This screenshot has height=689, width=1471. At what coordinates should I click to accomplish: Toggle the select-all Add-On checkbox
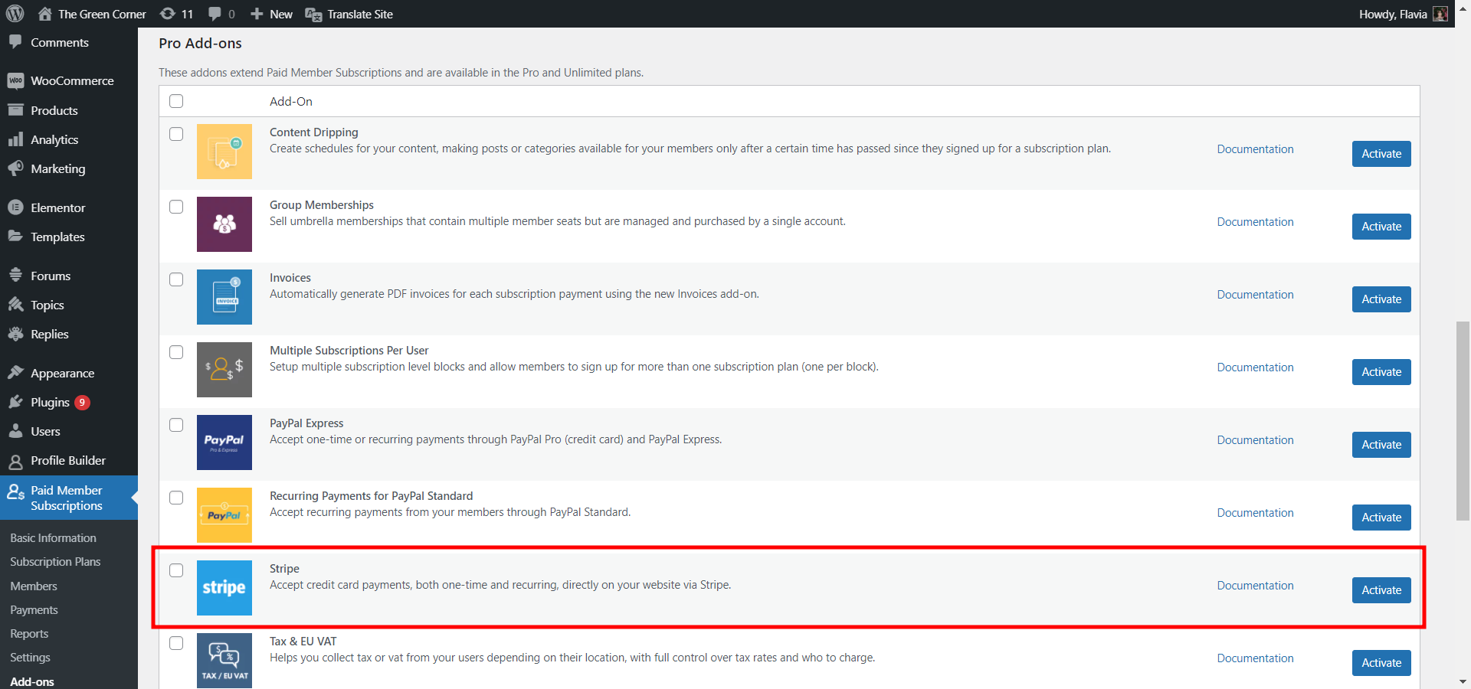tap(176, 101)
